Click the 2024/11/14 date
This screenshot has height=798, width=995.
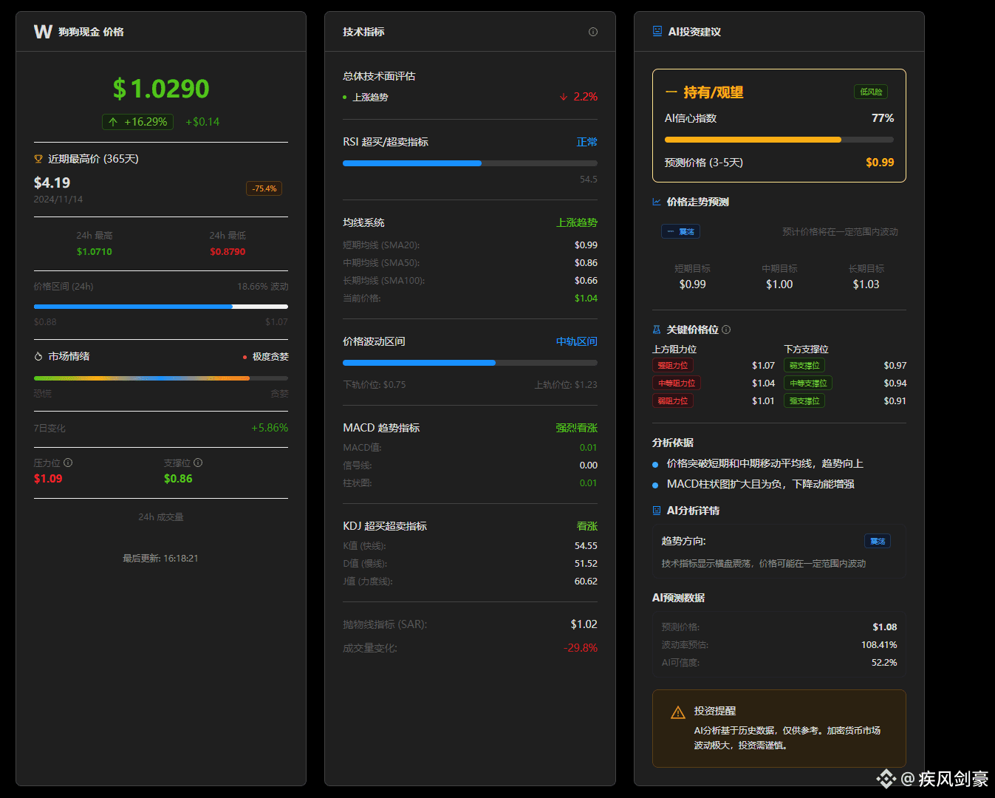coord(58,199)
